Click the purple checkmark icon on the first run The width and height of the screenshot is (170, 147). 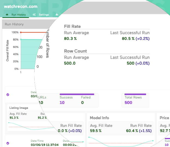point(8,95)
